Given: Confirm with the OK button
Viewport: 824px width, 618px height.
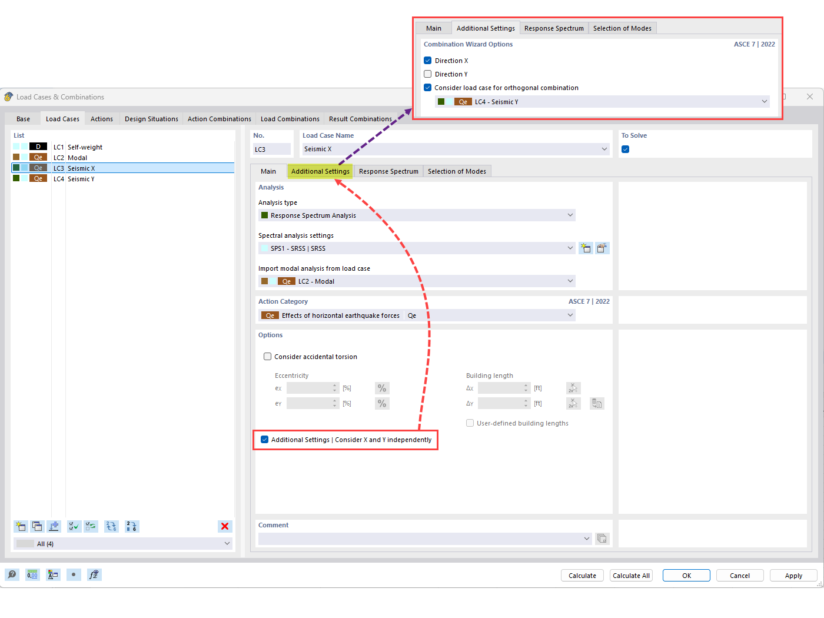Looking at the screenshot, I should point(686,575).
